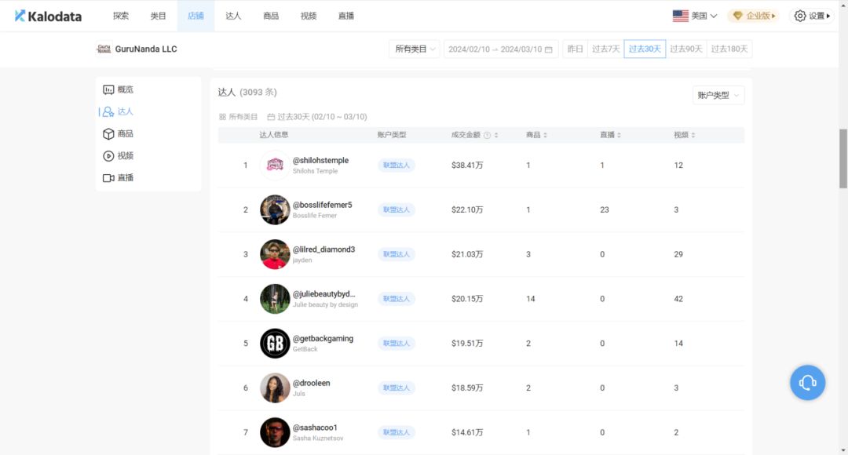
Task: Sort by 视频 column arrows
Action: click(x=693, y=135)
